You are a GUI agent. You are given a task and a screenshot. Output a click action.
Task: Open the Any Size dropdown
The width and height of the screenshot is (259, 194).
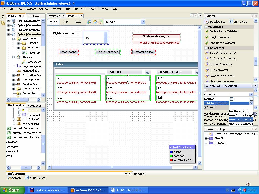coord(143,22)
